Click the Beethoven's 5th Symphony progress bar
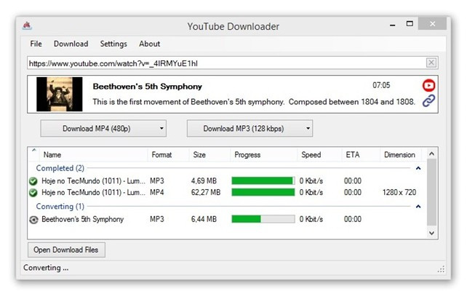467x297 pixels. coord(263,219)
